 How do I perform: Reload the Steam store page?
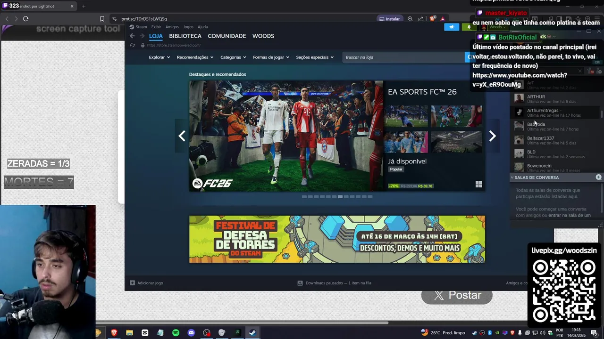click(133, 45)
